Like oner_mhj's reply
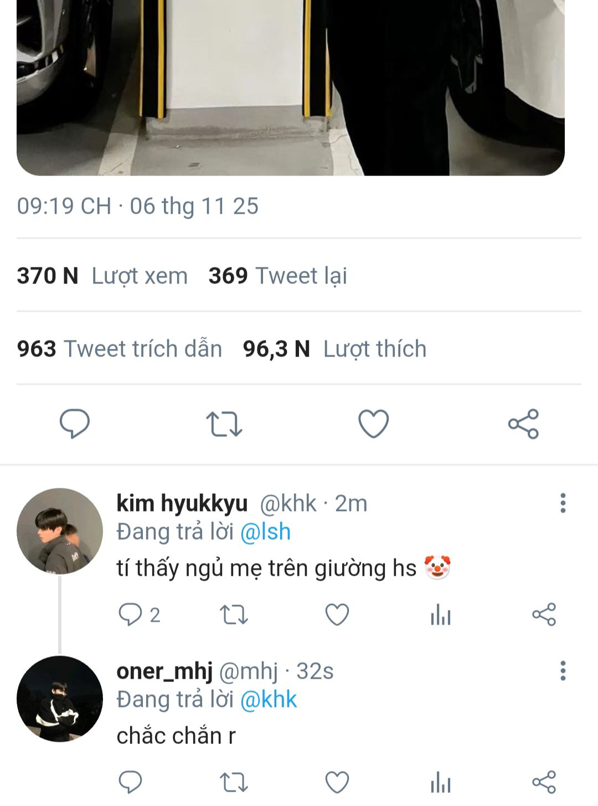The height and width of the screenshot is (806, 598). tap(337, 782)
